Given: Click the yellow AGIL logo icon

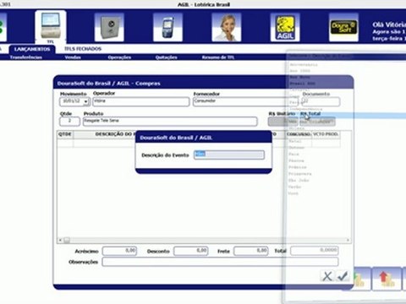Looking at the screenshot, I should coord(285,27).
